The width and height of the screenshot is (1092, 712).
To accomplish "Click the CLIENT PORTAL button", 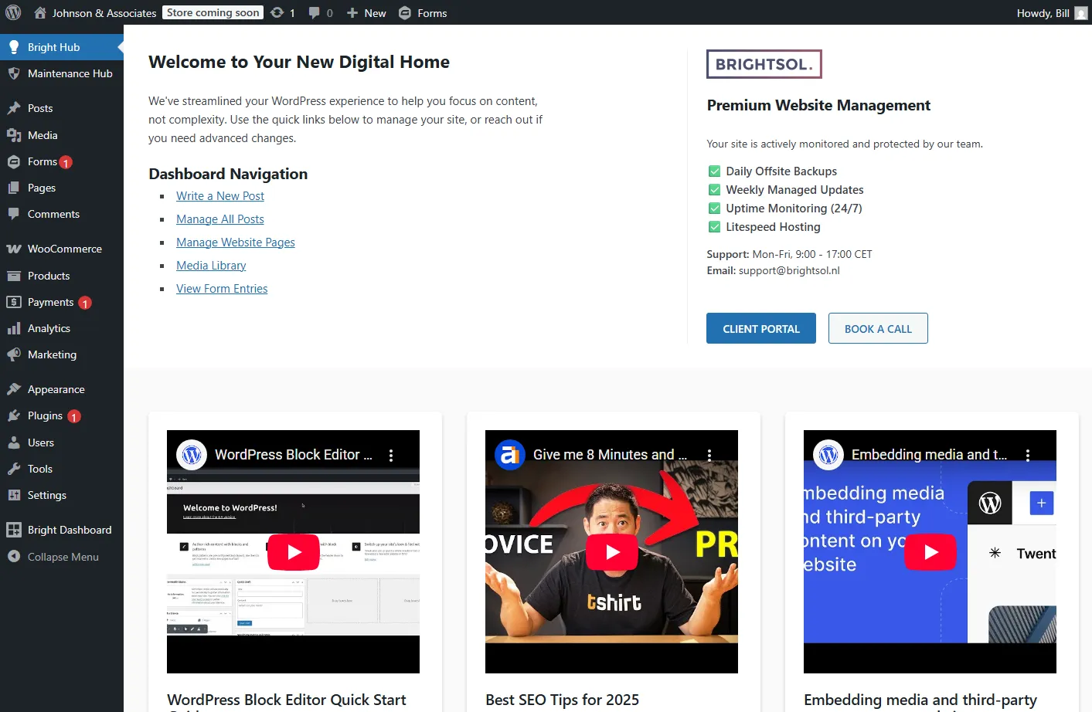I will (x=760, y=328).
